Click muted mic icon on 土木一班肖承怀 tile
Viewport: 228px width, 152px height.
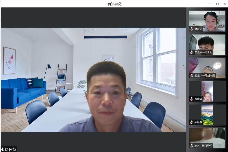click(192, 145)
